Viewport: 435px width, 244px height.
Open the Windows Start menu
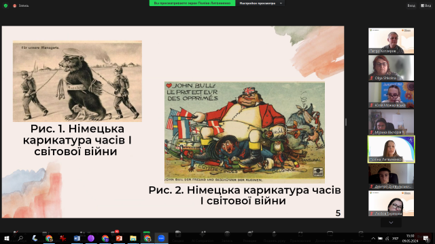[x=7, y=238]
